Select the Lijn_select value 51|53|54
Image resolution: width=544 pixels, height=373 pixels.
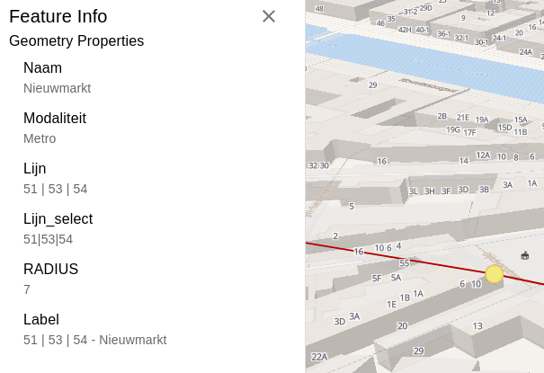pos(48,239)
